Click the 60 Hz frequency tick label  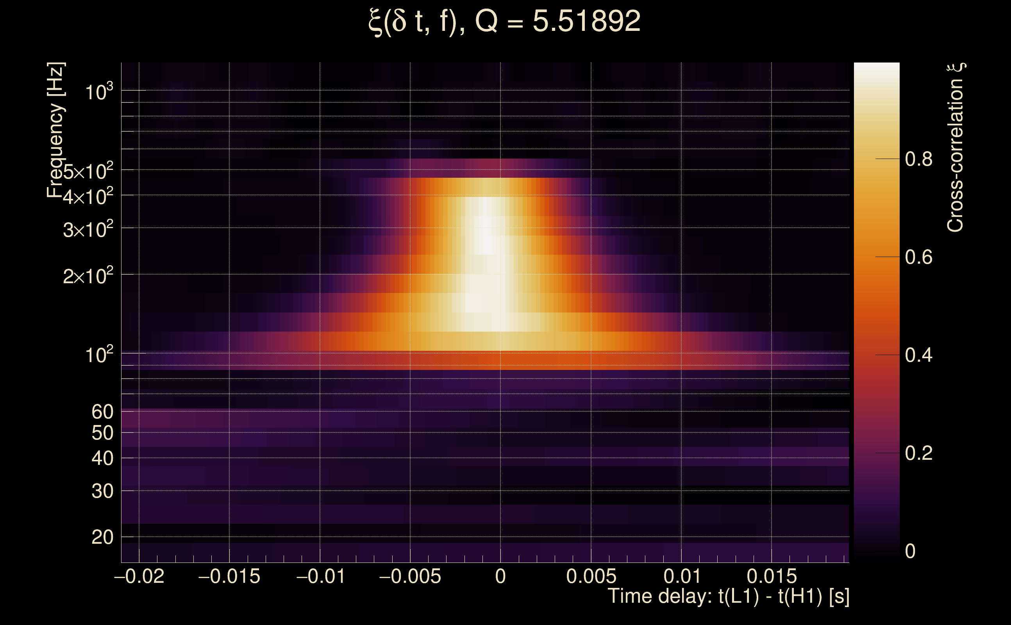coord(102,412)
